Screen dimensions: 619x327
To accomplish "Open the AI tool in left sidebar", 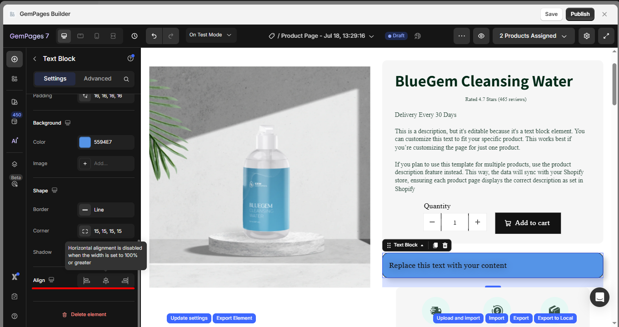I will coord(15,141).
